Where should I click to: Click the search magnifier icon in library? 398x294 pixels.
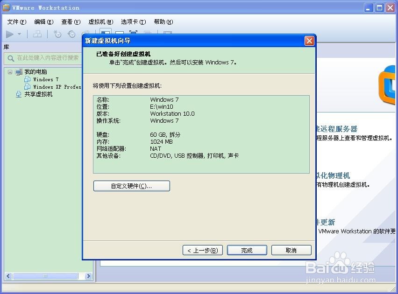11,58
